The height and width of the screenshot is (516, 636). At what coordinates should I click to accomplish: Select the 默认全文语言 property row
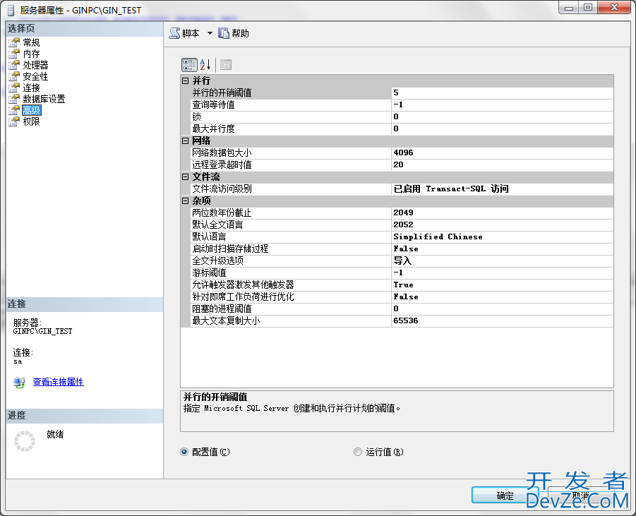click(402, 224)
